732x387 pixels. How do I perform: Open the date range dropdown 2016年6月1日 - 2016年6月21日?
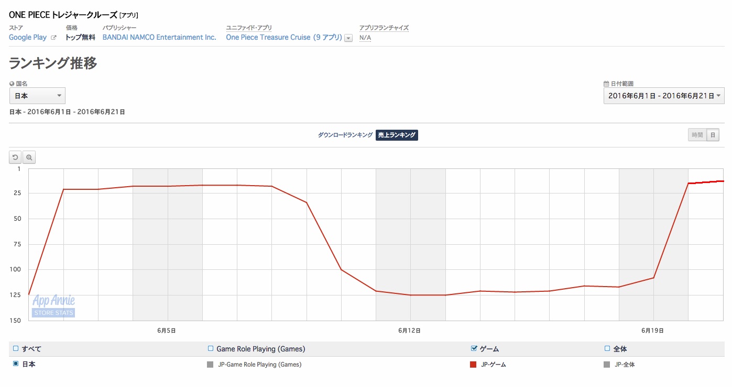[x=664, y=96]
